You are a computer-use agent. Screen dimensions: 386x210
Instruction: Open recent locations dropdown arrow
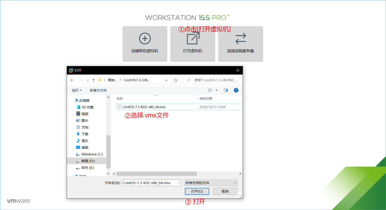(x=88, y=80)
